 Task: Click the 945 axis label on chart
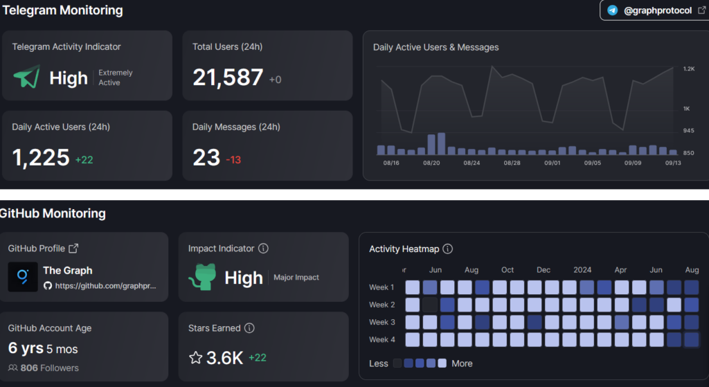point(688,130)
